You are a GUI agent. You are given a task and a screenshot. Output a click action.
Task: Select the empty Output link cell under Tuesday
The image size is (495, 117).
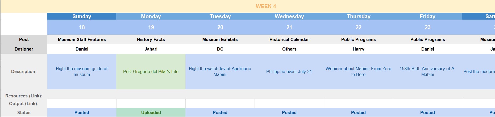(220, 103)
